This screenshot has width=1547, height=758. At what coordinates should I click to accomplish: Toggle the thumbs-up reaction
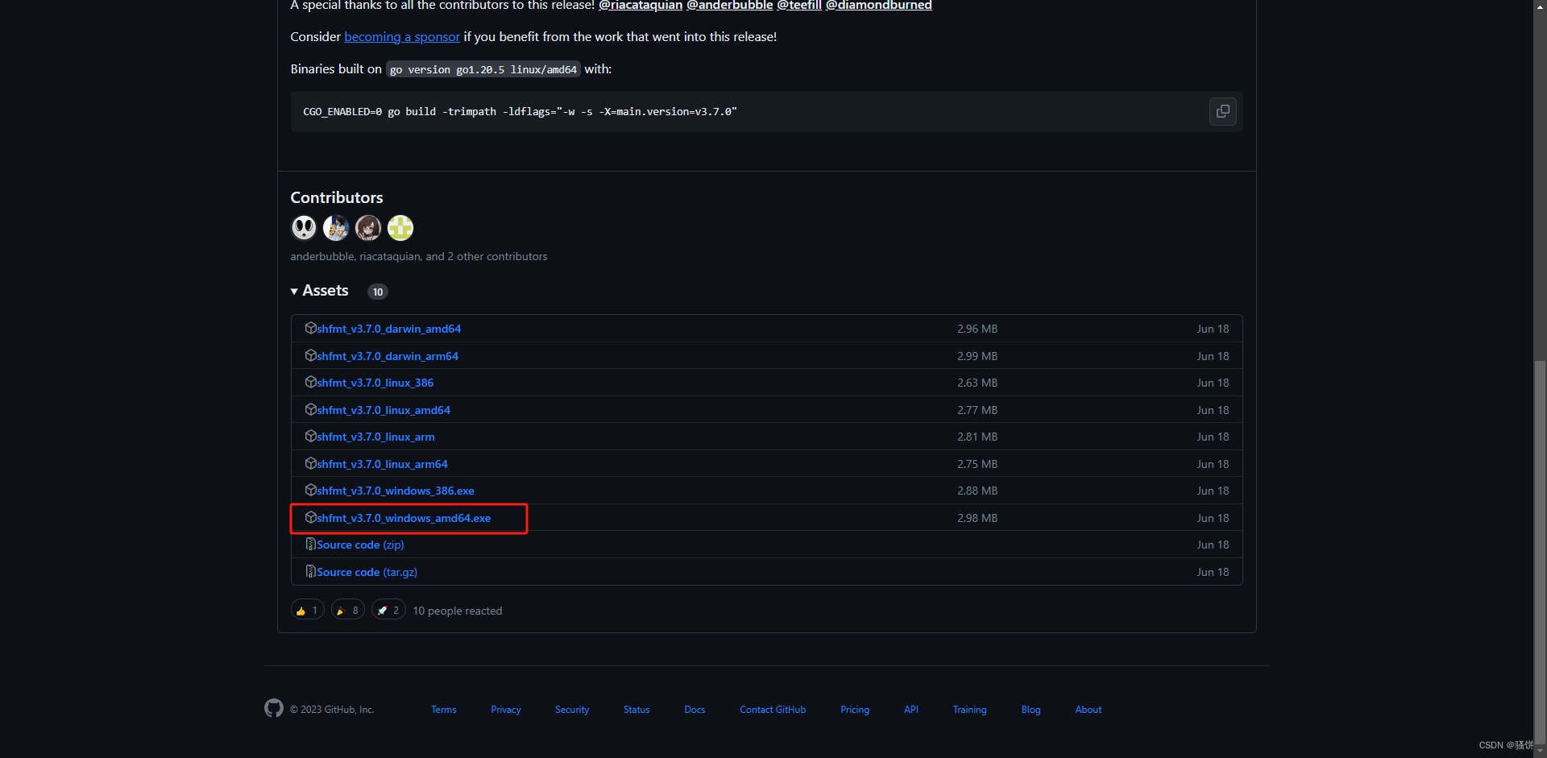click(x=307, y=610)
